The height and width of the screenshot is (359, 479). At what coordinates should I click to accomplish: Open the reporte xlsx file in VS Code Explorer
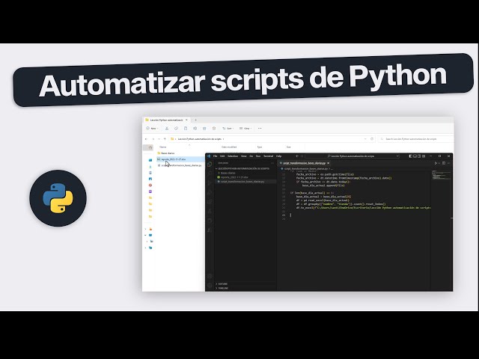coord(234,177)
